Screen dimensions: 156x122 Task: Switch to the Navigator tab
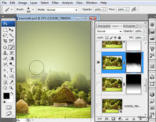(104, 26)
